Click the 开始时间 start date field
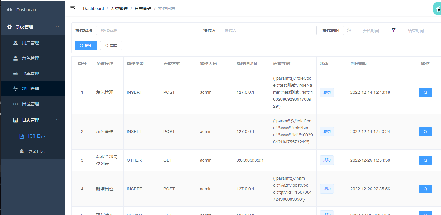441x215 pixels. (x=371, y=31)
